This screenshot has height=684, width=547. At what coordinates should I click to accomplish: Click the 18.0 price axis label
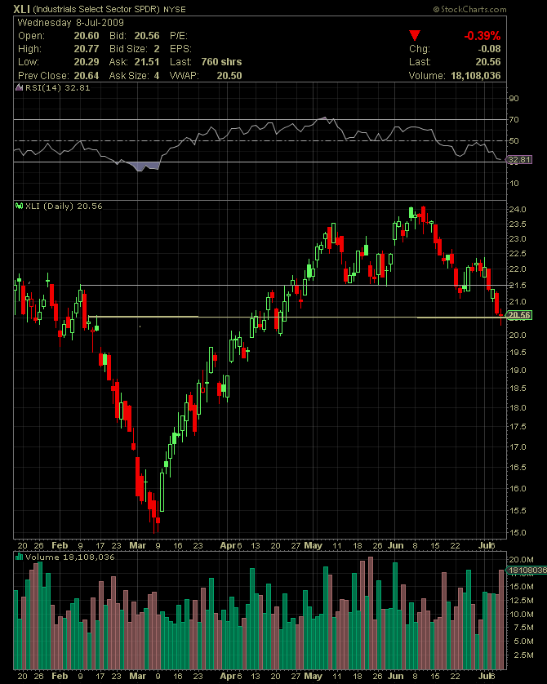[518, 408]
